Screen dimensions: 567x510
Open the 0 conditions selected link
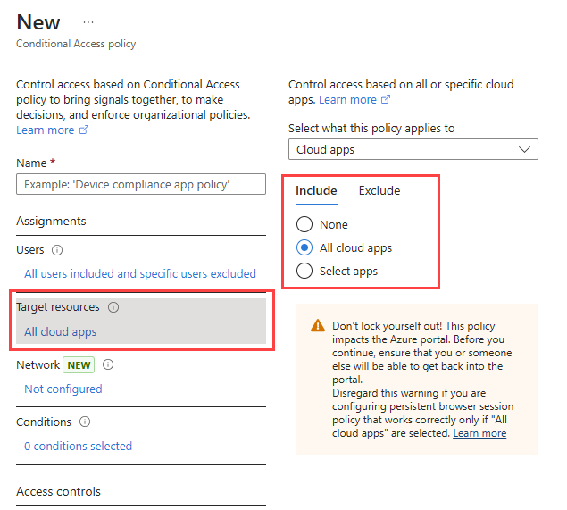78,446
